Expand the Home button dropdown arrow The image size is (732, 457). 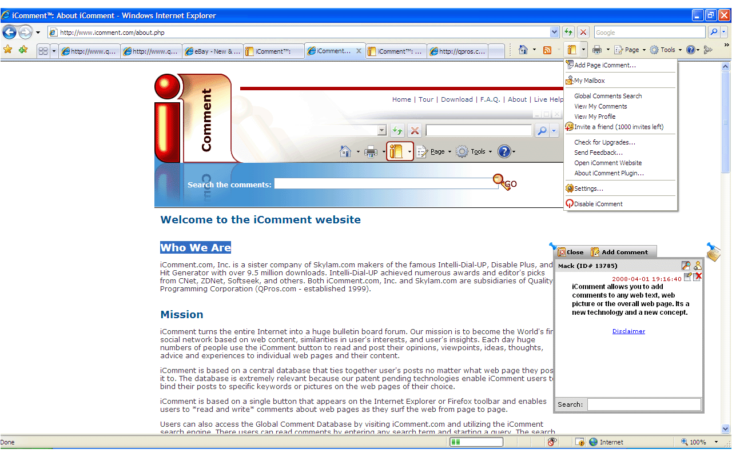534,50
